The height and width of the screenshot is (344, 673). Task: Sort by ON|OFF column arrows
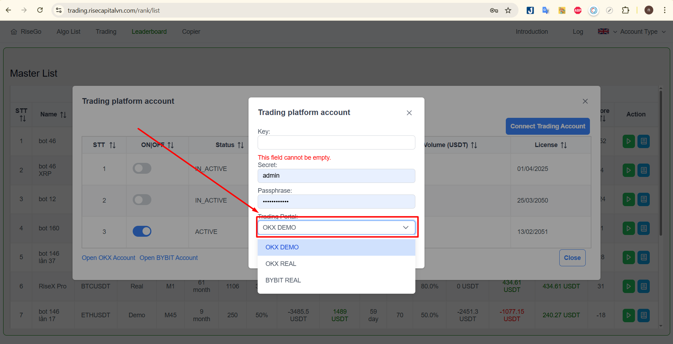point(171,145)
